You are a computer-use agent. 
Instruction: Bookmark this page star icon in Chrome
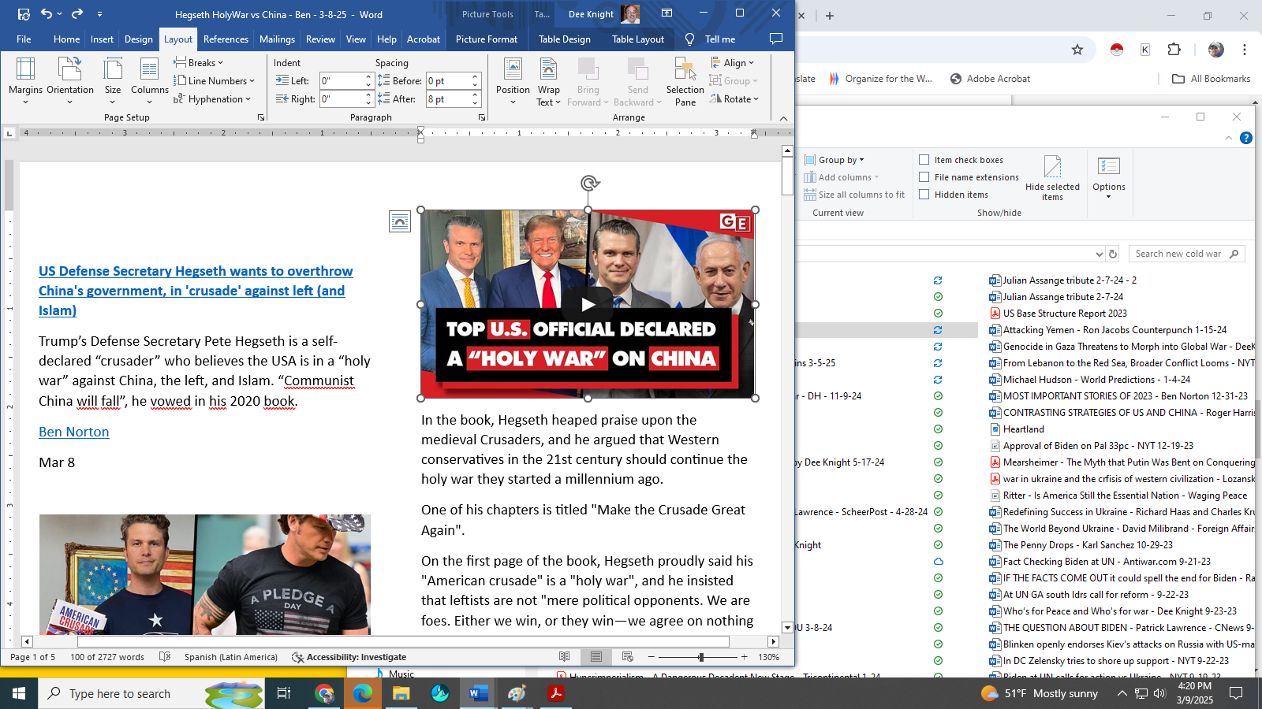tap(1077, 50)
